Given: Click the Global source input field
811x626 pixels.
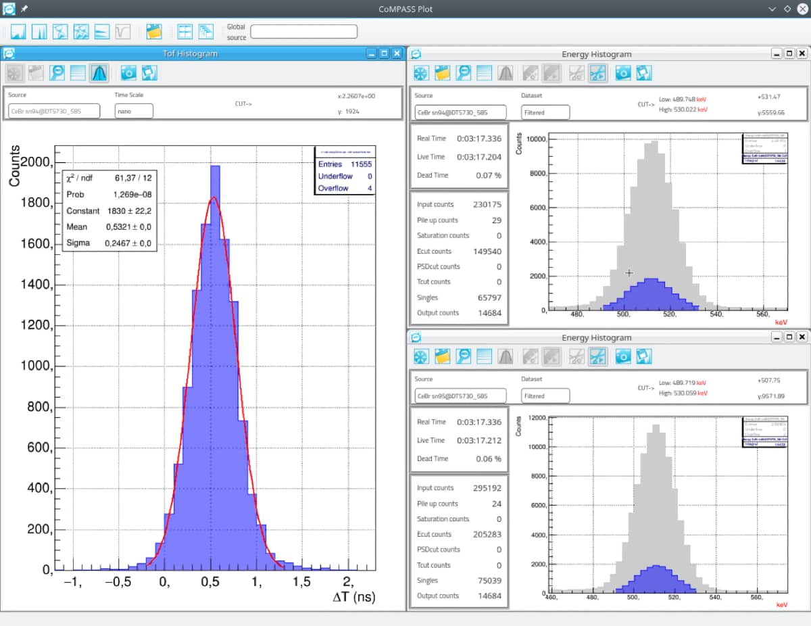Looking at the screenshot, I should pos(303,32).
